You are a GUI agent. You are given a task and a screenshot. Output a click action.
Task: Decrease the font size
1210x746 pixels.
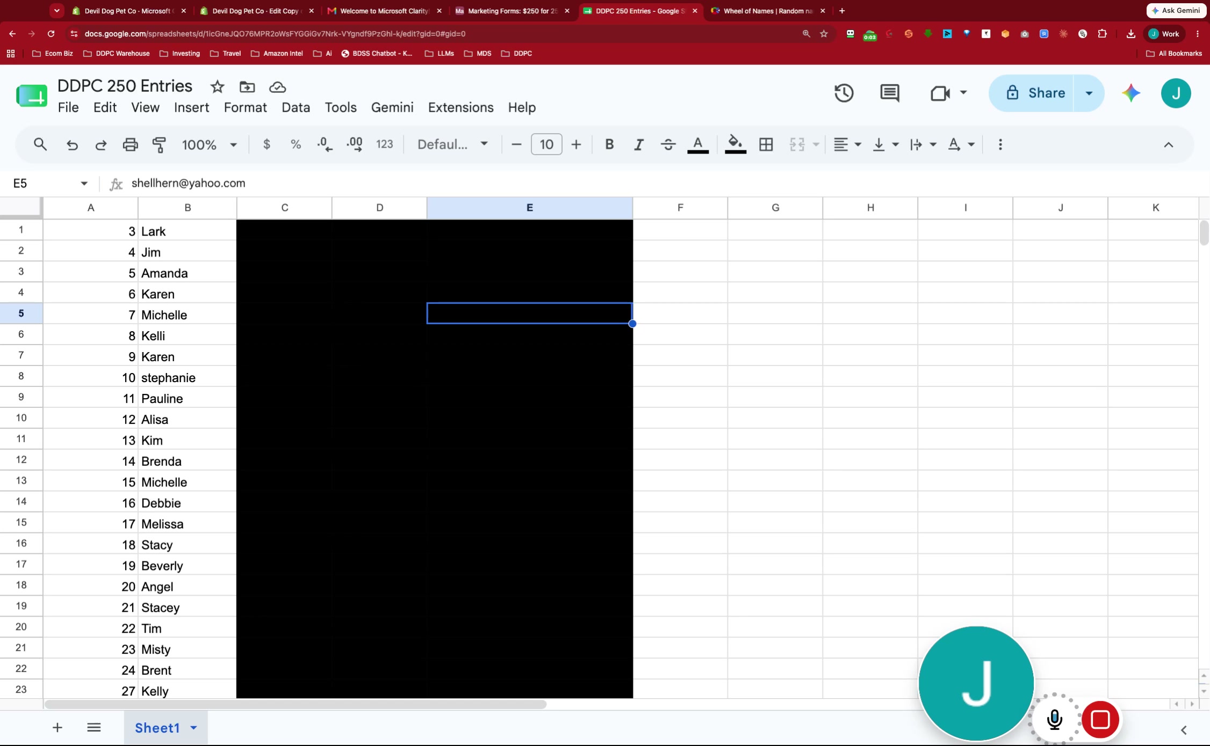point(516,144)
